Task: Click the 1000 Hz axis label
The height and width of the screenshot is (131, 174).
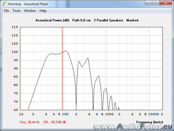Action: [x=109, y=114]
